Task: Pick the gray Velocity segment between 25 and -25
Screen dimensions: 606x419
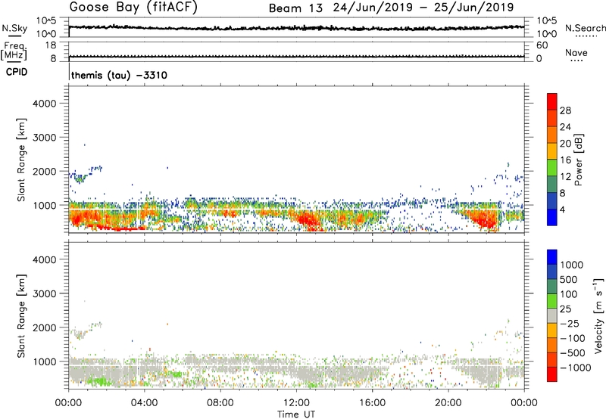Action: (x=552, y=315)
